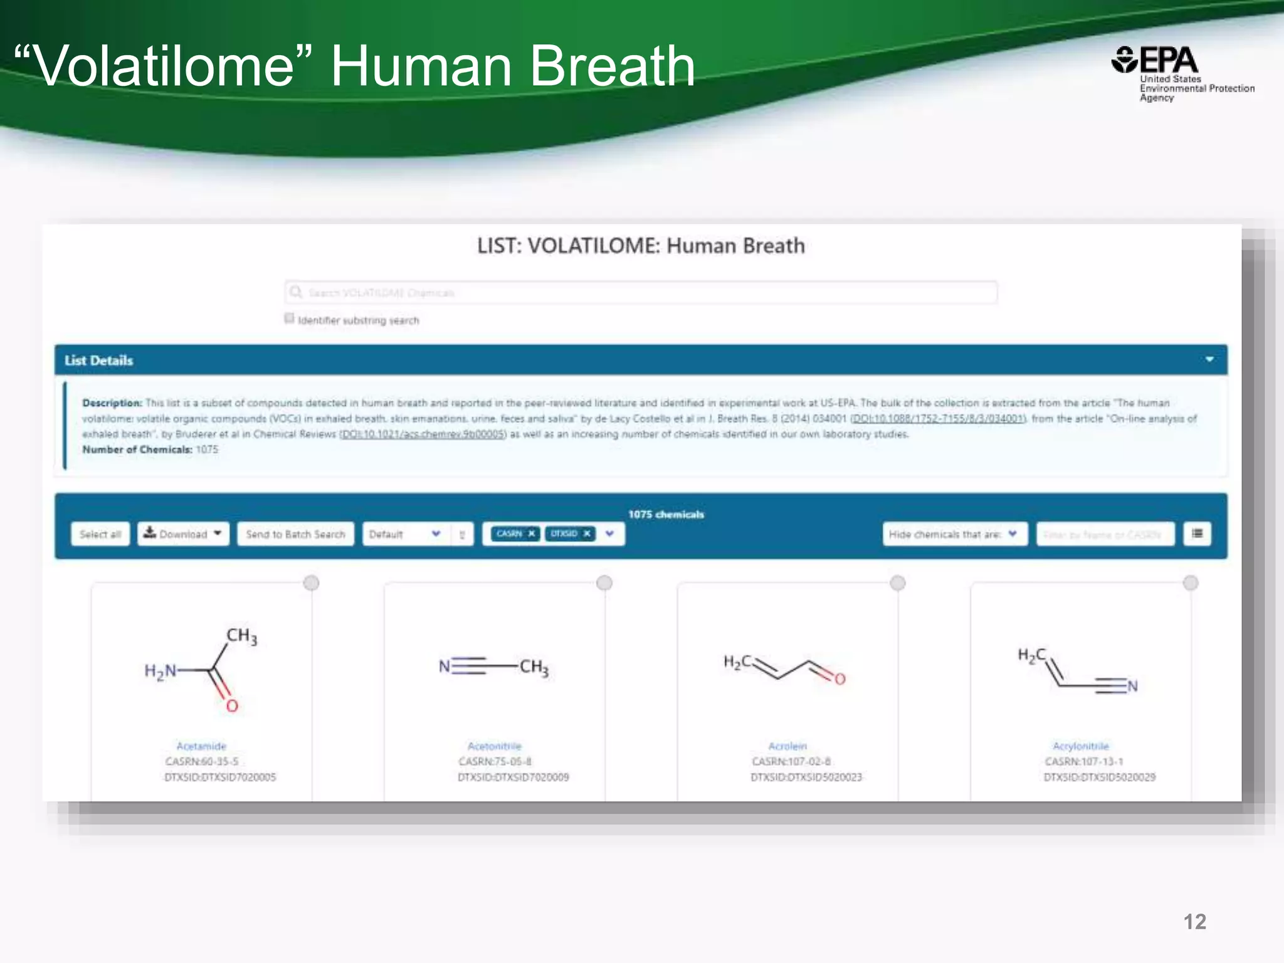The image size is (1284, 963).
Task: Click the Acetonitrile structure image
Action: [494, 666]
